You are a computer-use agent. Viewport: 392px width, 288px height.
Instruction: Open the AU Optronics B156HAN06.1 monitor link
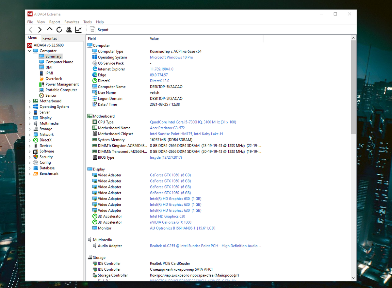point(183,228)
